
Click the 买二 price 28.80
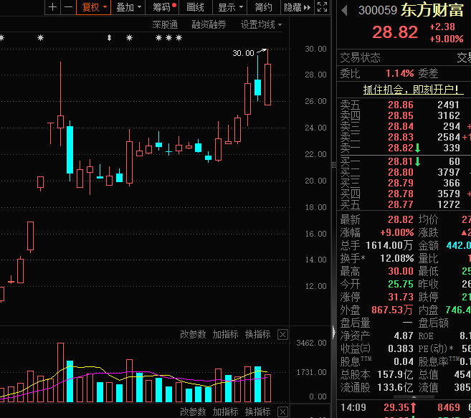tap(401, 173)
